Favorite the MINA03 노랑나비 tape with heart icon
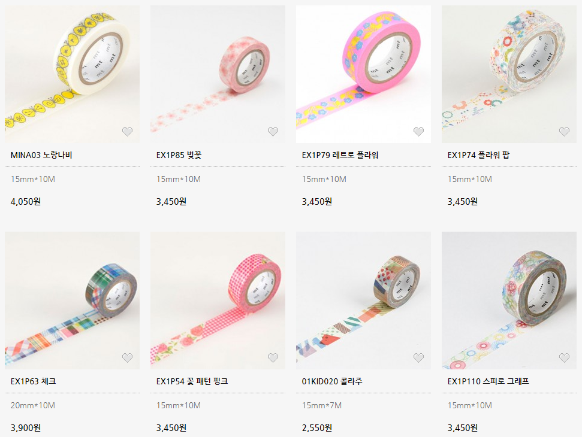Screen dimensions: 582x437 tap(127, 132)
